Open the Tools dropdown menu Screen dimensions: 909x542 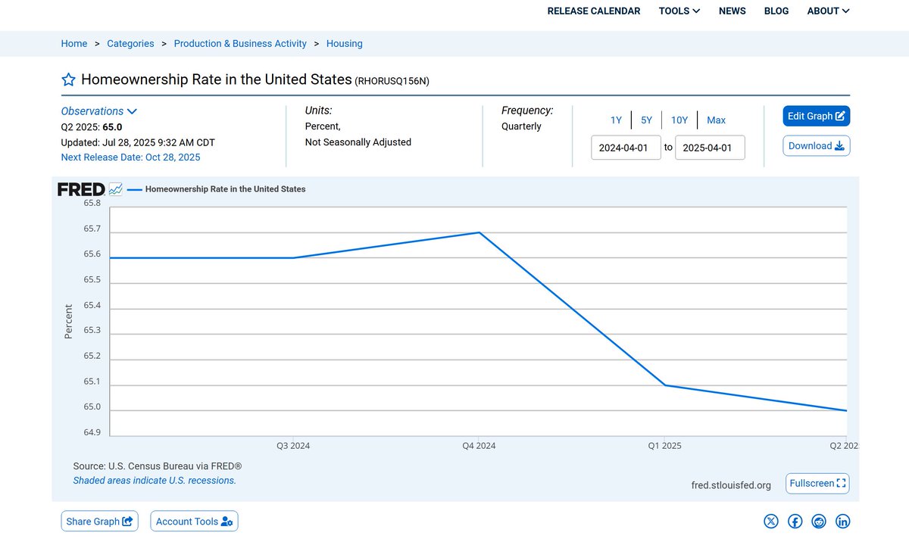tap(679, 11)
